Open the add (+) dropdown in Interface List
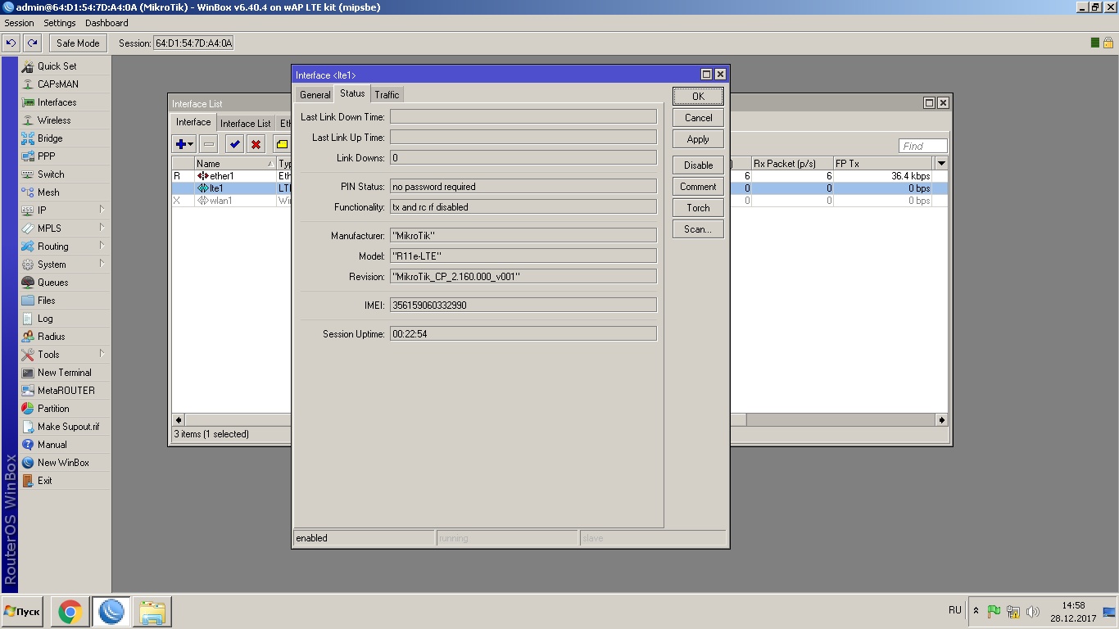 tap(184, 144)
